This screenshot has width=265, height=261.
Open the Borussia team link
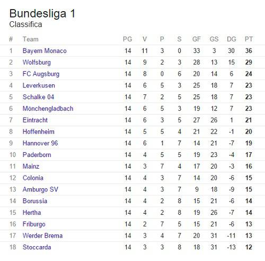35,201
